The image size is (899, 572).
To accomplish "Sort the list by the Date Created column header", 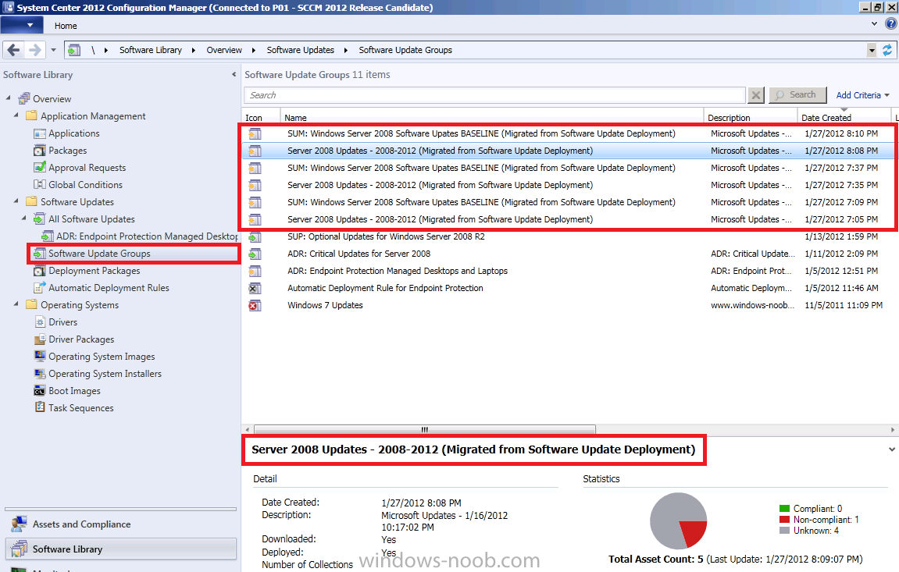I will [844, 117].
